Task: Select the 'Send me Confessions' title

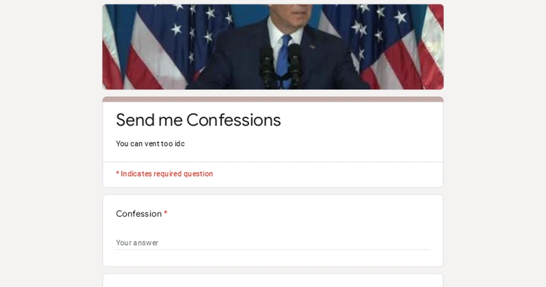Action: 198,120
